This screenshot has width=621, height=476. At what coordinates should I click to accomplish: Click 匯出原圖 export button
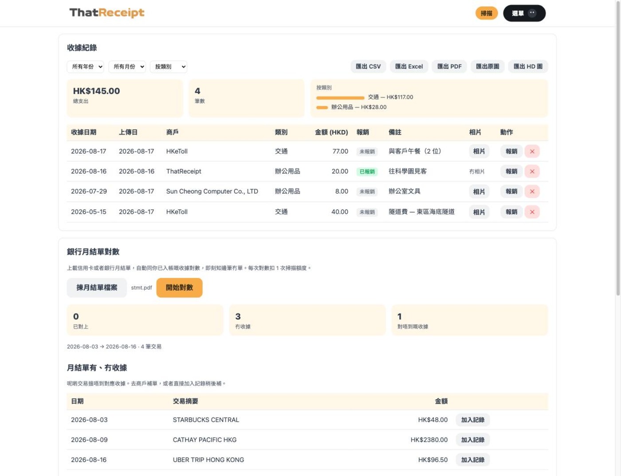[x=487, y=66]
